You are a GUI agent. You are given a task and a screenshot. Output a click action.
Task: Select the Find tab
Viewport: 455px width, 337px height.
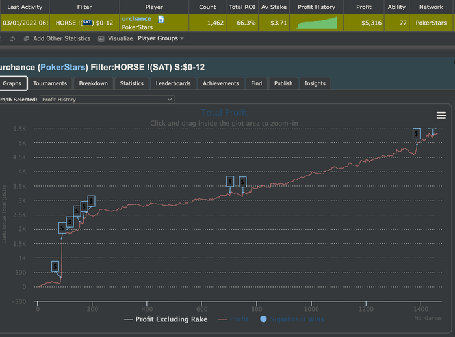coord(257,83)
